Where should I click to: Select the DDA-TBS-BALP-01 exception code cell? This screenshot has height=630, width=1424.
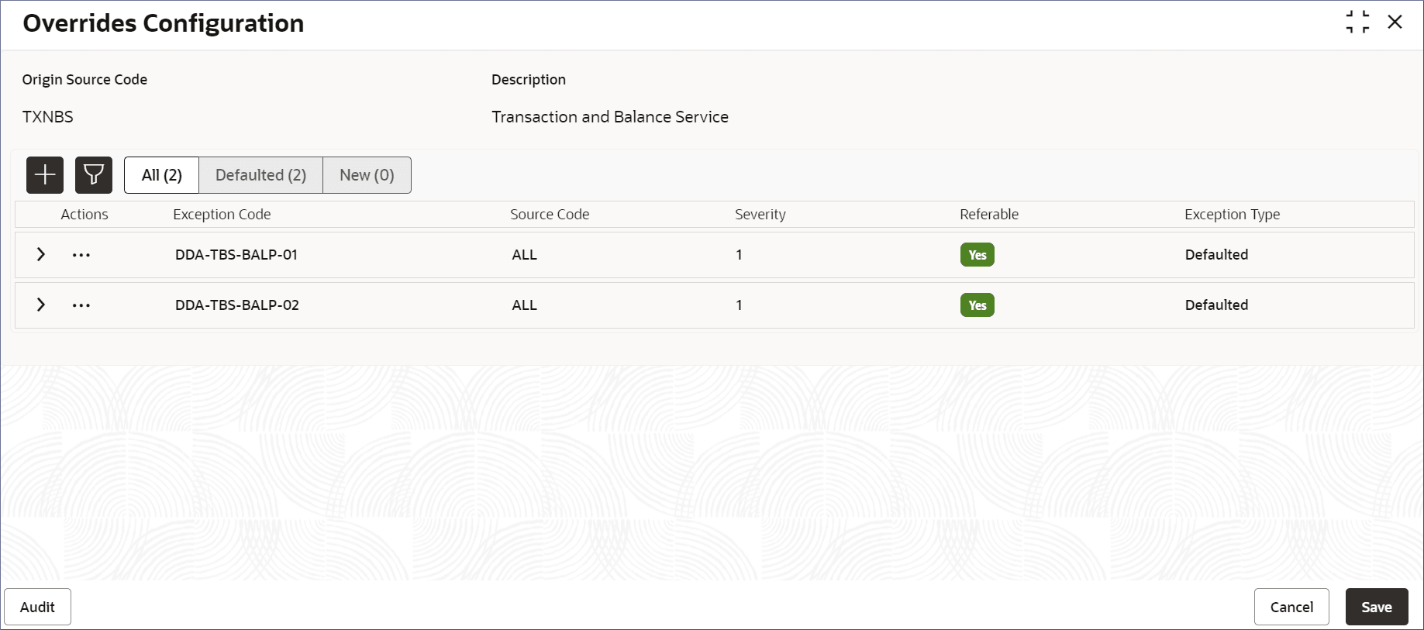(236, 255)
